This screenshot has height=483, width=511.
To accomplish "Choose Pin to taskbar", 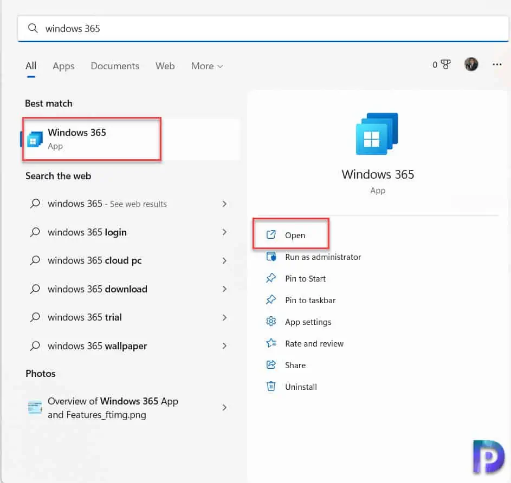I will [311, 301].
